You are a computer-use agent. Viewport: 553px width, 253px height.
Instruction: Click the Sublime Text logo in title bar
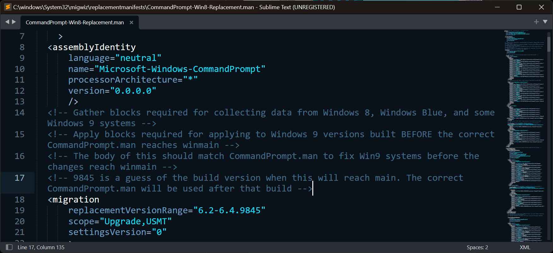(8, 7)
